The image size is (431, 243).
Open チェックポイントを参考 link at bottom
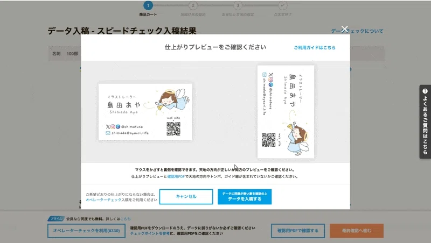click(x=150, y=234)
